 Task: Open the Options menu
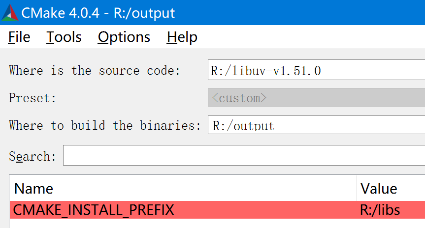[124, 37]
